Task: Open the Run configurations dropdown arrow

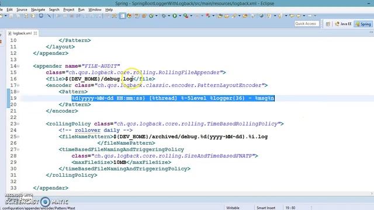Action: pos(180,16)
